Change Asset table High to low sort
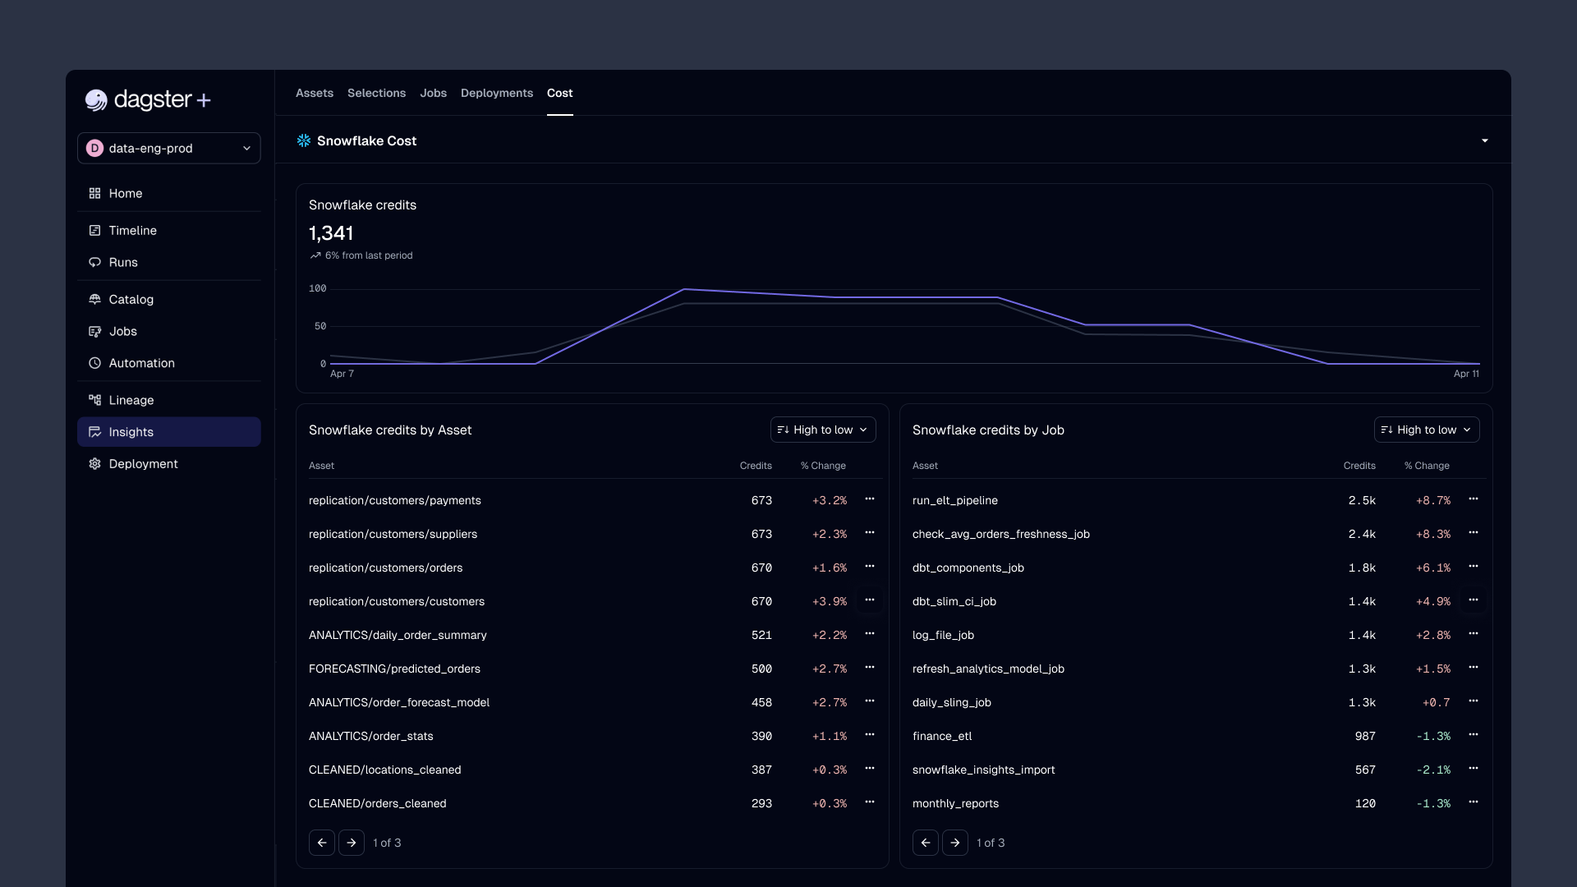Image resolution: width=1577 pixels, height=887 pixels. (x=823, y=430)
